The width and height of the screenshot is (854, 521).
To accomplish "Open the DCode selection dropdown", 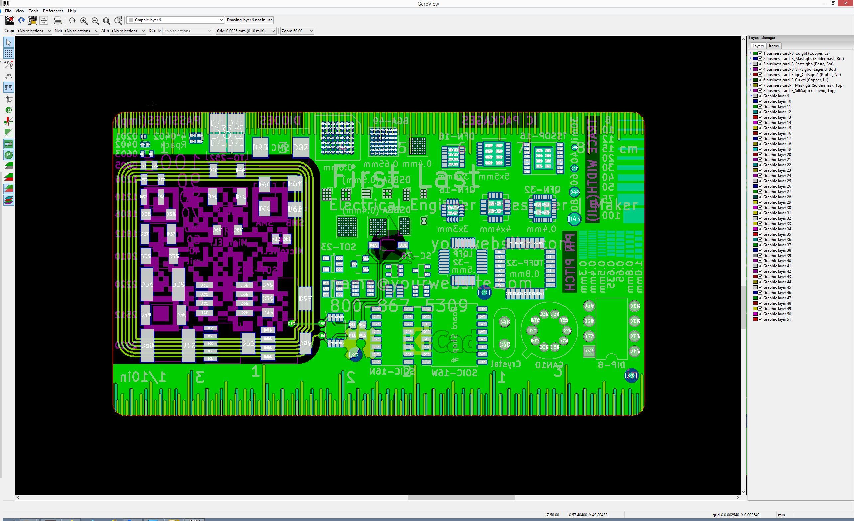I will pos(187,31).
